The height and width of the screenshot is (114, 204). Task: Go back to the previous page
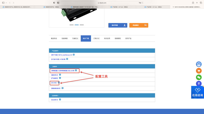pyautogui.click(x=10, y=3)
